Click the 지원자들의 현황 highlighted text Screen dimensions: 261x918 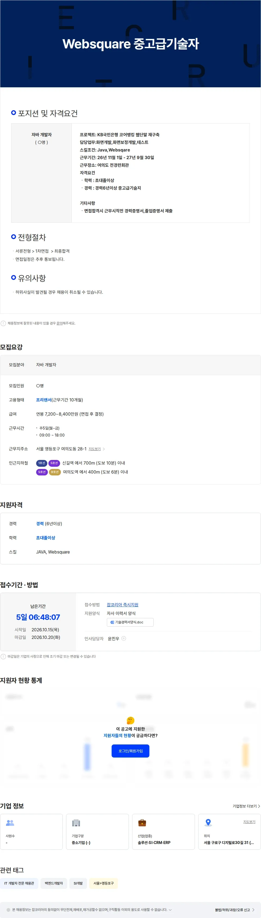117,735
